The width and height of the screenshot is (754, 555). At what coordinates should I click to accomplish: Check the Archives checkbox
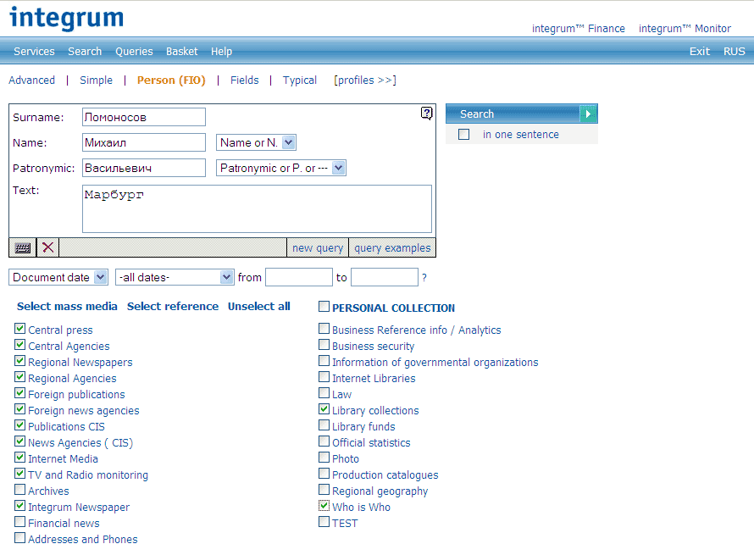pos(20,490)
